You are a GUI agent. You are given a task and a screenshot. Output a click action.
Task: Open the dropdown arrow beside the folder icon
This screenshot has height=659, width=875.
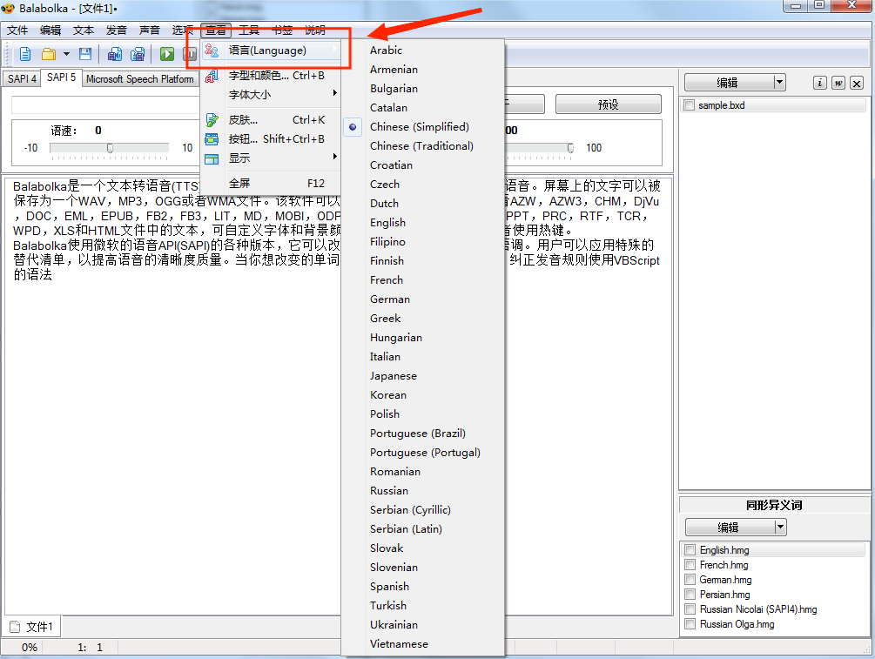point(66,54)
